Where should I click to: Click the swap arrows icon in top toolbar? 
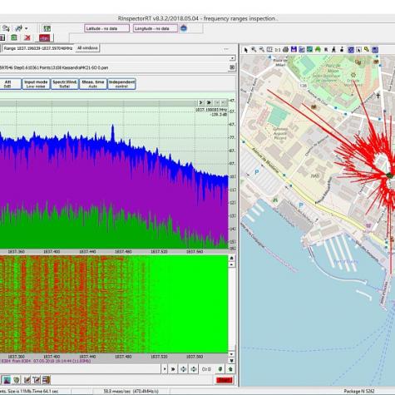tap(6, 28)
